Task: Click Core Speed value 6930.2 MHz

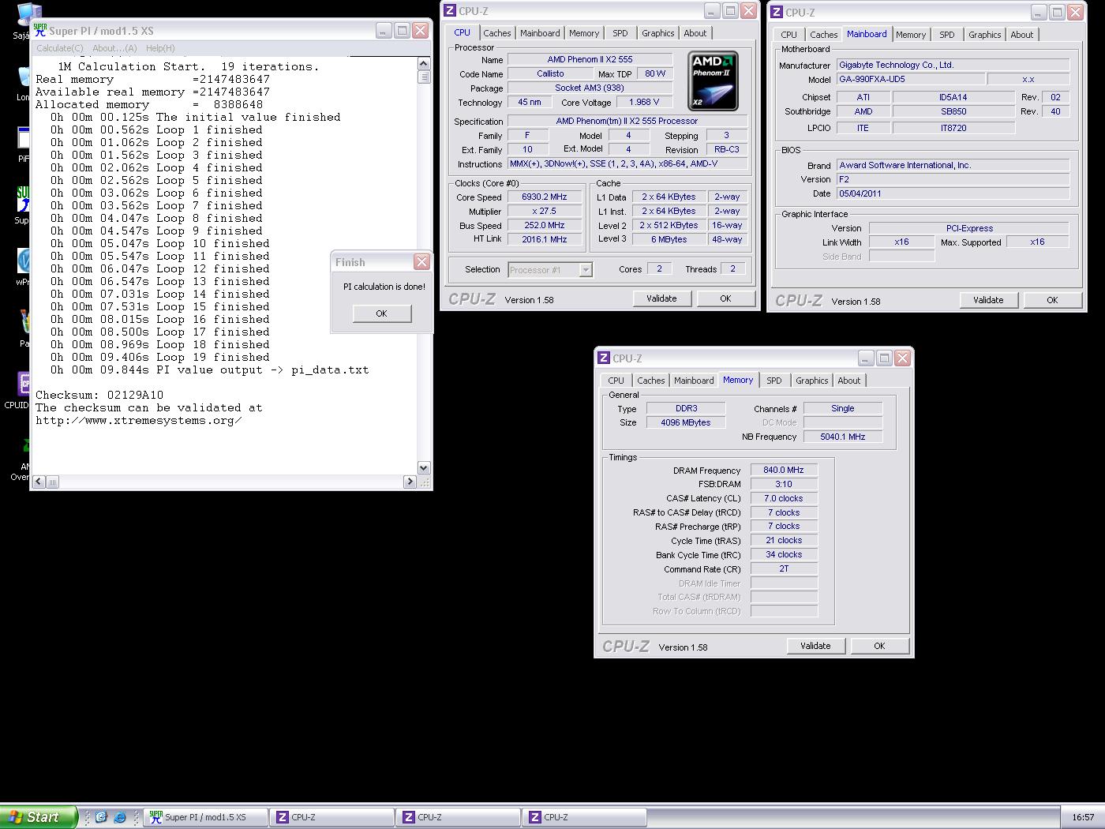Action: 545,197
